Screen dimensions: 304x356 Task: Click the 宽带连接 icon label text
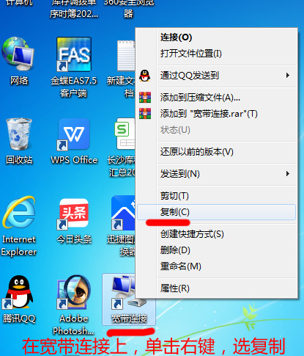129,319
